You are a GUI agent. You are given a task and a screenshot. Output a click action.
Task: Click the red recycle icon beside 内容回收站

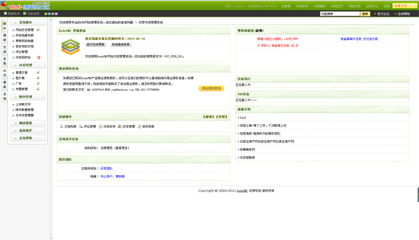pyautogui.click(x=39, y=57)
